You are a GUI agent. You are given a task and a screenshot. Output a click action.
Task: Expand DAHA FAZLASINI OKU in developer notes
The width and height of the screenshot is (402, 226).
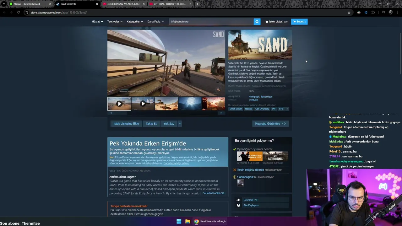pos(214,193)
